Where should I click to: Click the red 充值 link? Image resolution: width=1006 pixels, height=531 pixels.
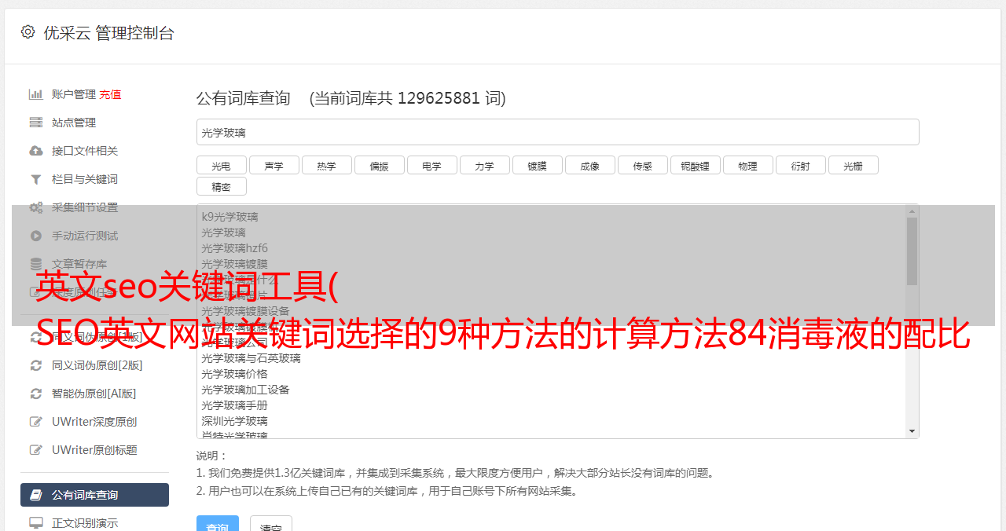(x=110, y=94)
